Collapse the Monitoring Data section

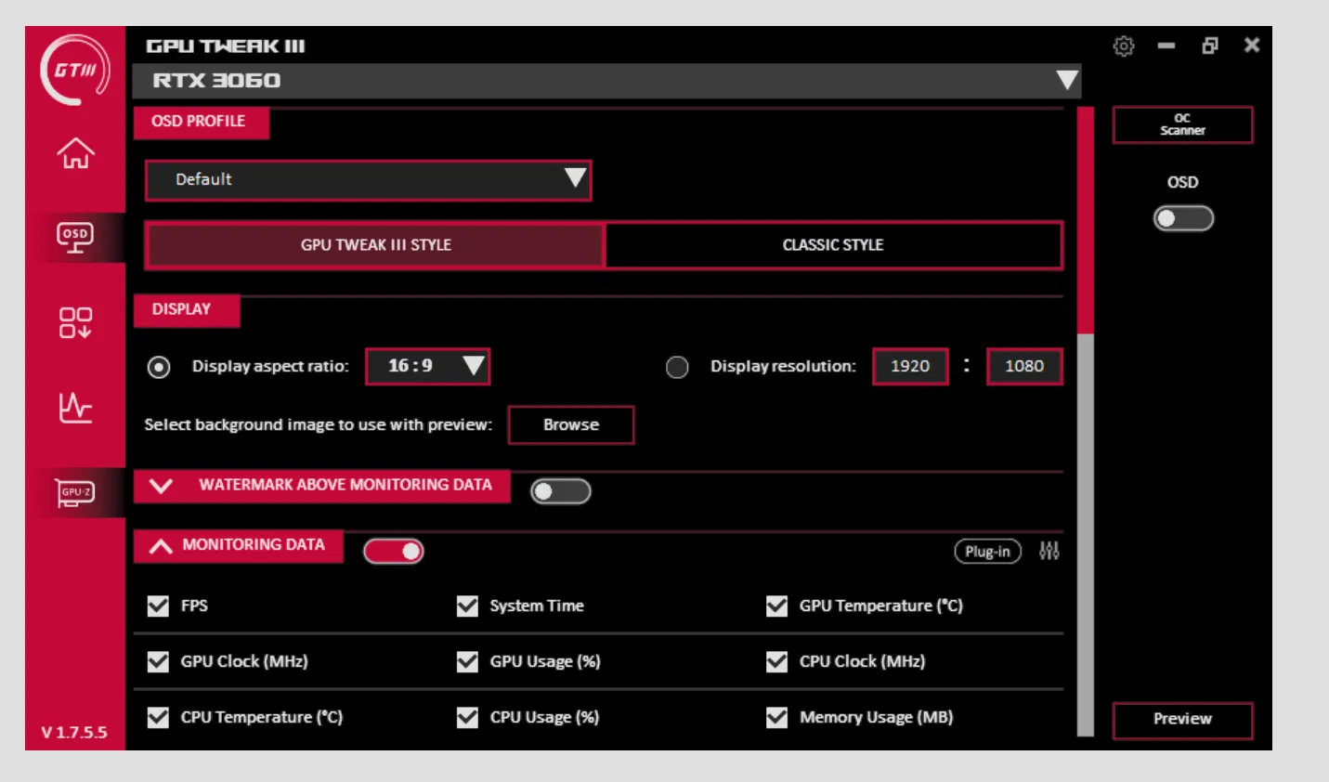(x=161, y=546)
